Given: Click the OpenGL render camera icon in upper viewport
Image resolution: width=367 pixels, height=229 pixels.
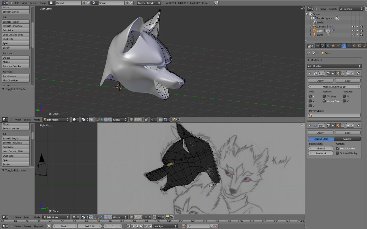Looking at the screenshot, I should click(173, 120).
